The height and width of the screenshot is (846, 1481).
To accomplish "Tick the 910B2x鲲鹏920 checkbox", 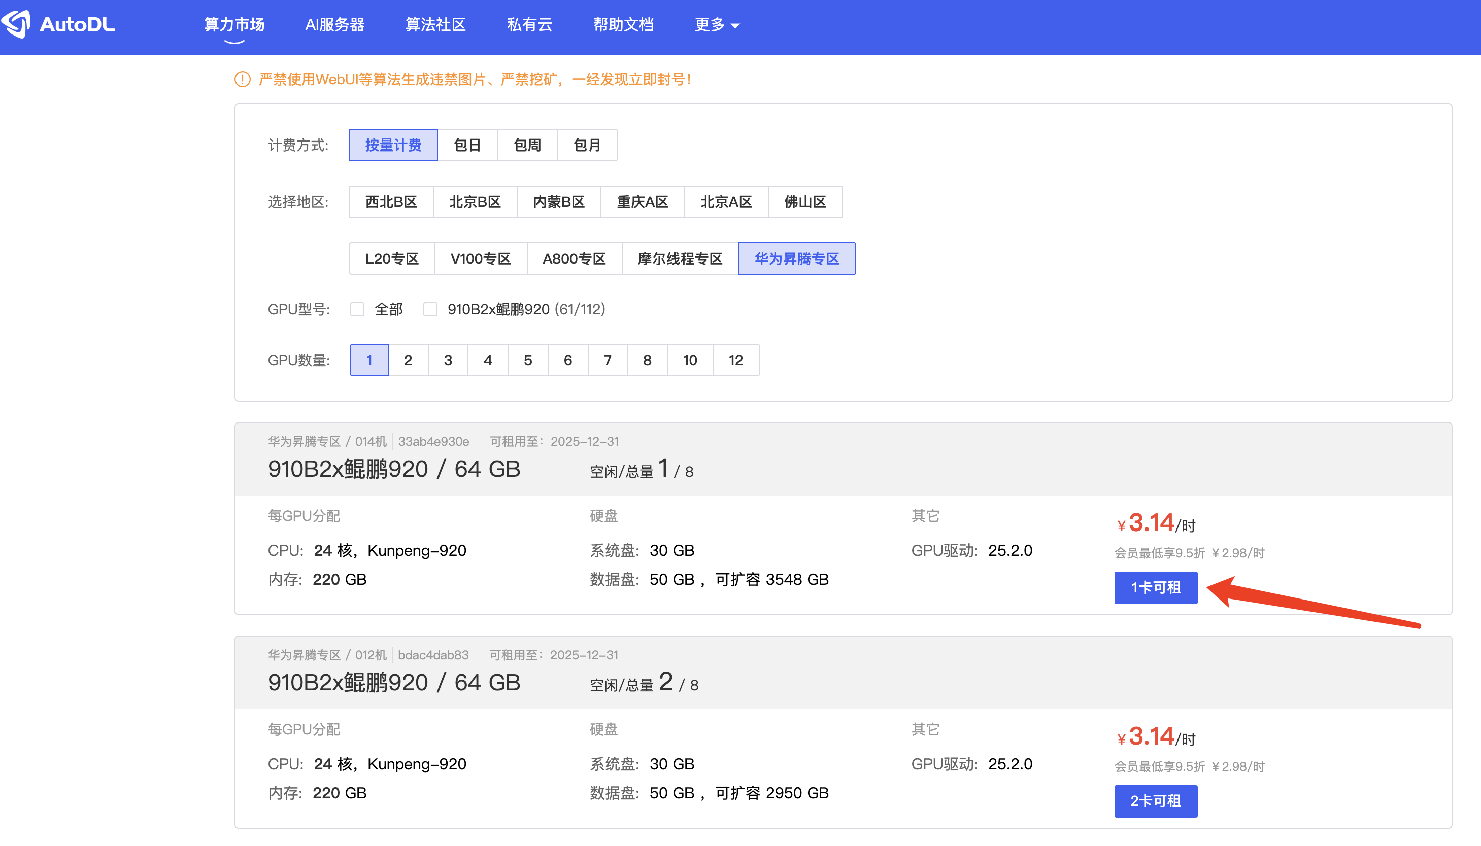I will point(430,309).
